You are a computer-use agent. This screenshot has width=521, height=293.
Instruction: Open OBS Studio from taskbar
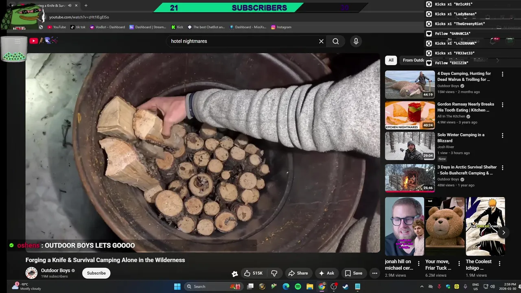pos(334,286)
